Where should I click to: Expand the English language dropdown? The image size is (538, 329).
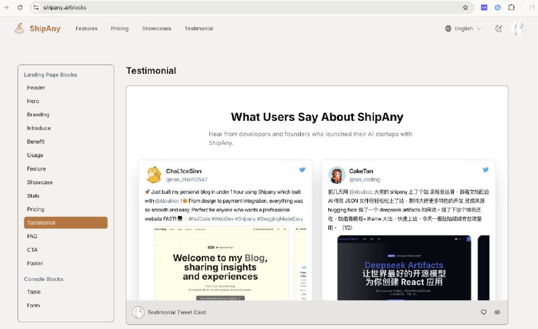(x=463, y=28)
